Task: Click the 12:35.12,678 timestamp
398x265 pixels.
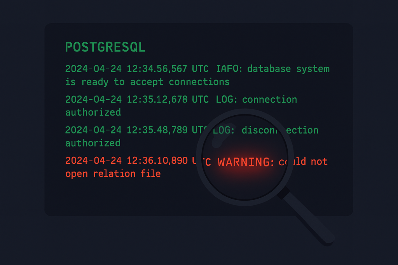Action: tap(157, 99)
